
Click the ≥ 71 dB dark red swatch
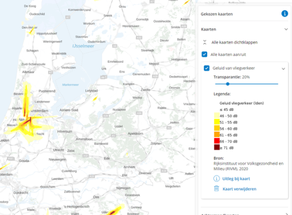217,147
